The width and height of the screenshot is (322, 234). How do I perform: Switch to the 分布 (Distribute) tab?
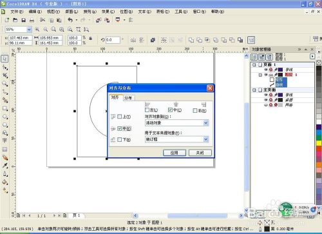(128, 98)
